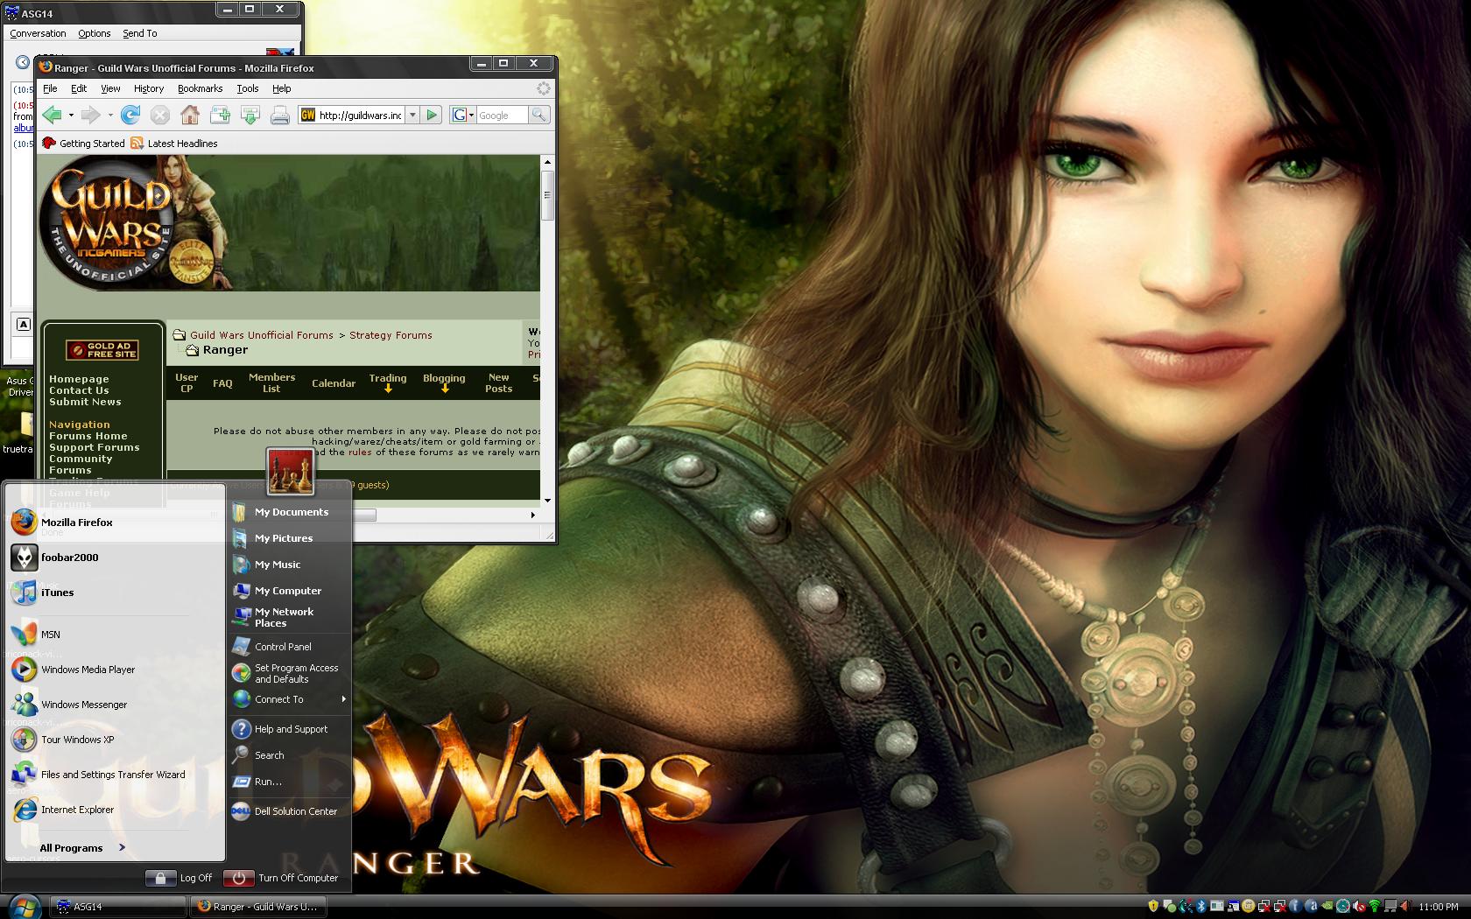This screenshot has height=919, width=1471.
Task: Go to the Firefox Home page icon
Action: point(189,115)
